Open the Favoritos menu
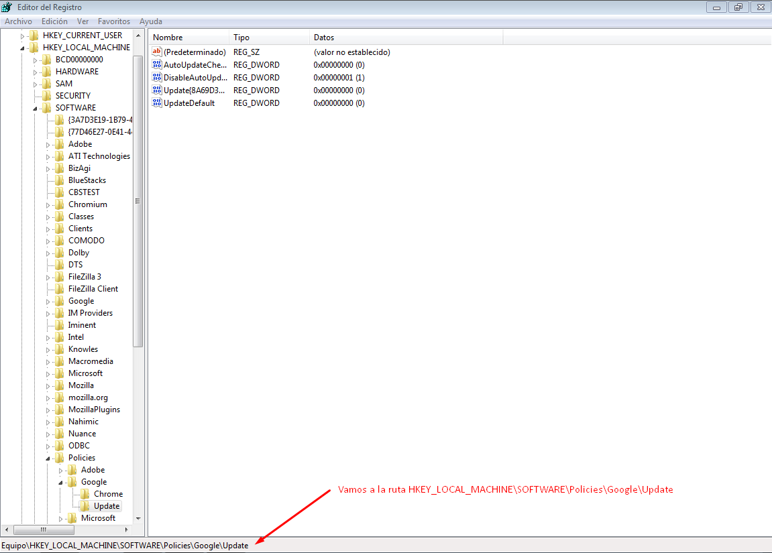The height and width of the screenshot is (553, 772). [114, 21]
